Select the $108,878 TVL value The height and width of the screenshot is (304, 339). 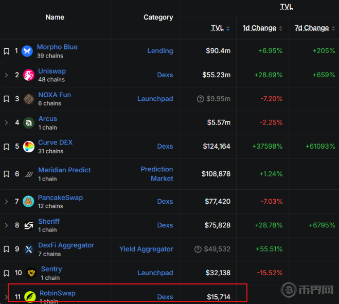[216, 174]
